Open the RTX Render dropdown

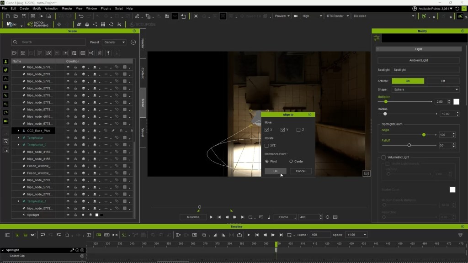(x=337, y=16)
